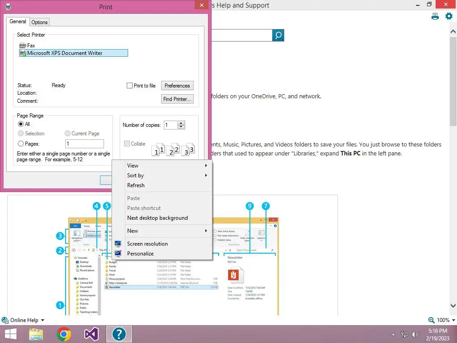457x343 pixels.
Task: Click the print icon in Help and Support
Action: (x=435, y=17)
